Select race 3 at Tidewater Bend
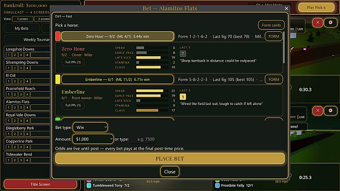This screenshot has height=191, width=340. tap(21, 160)
